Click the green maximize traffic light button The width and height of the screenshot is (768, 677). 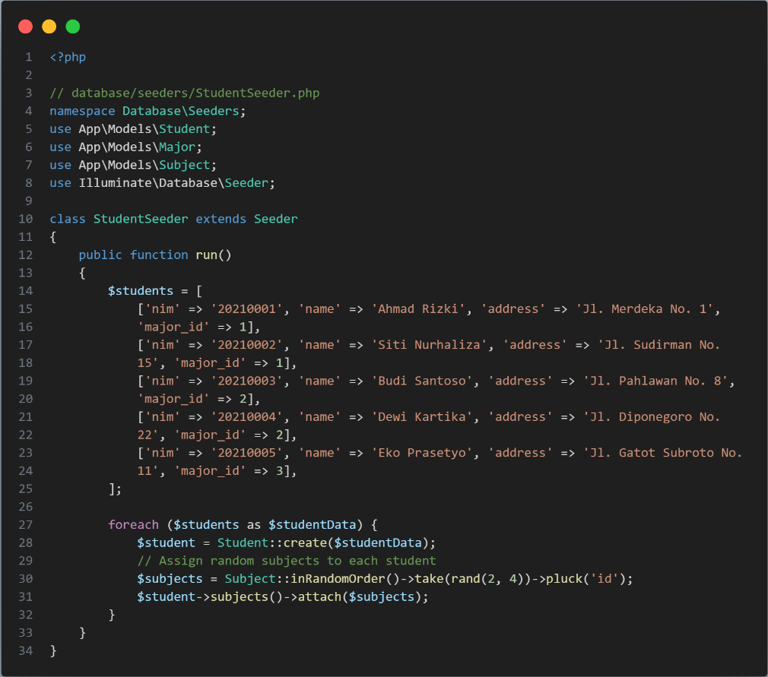click(x=72, y=26)
